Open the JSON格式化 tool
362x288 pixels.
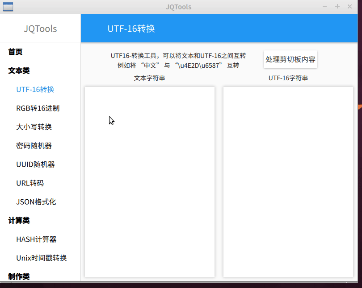coord(36,202)
